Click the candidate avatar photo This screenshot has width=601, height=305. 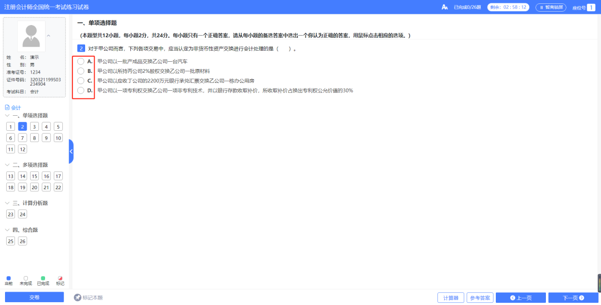point(31,36)
